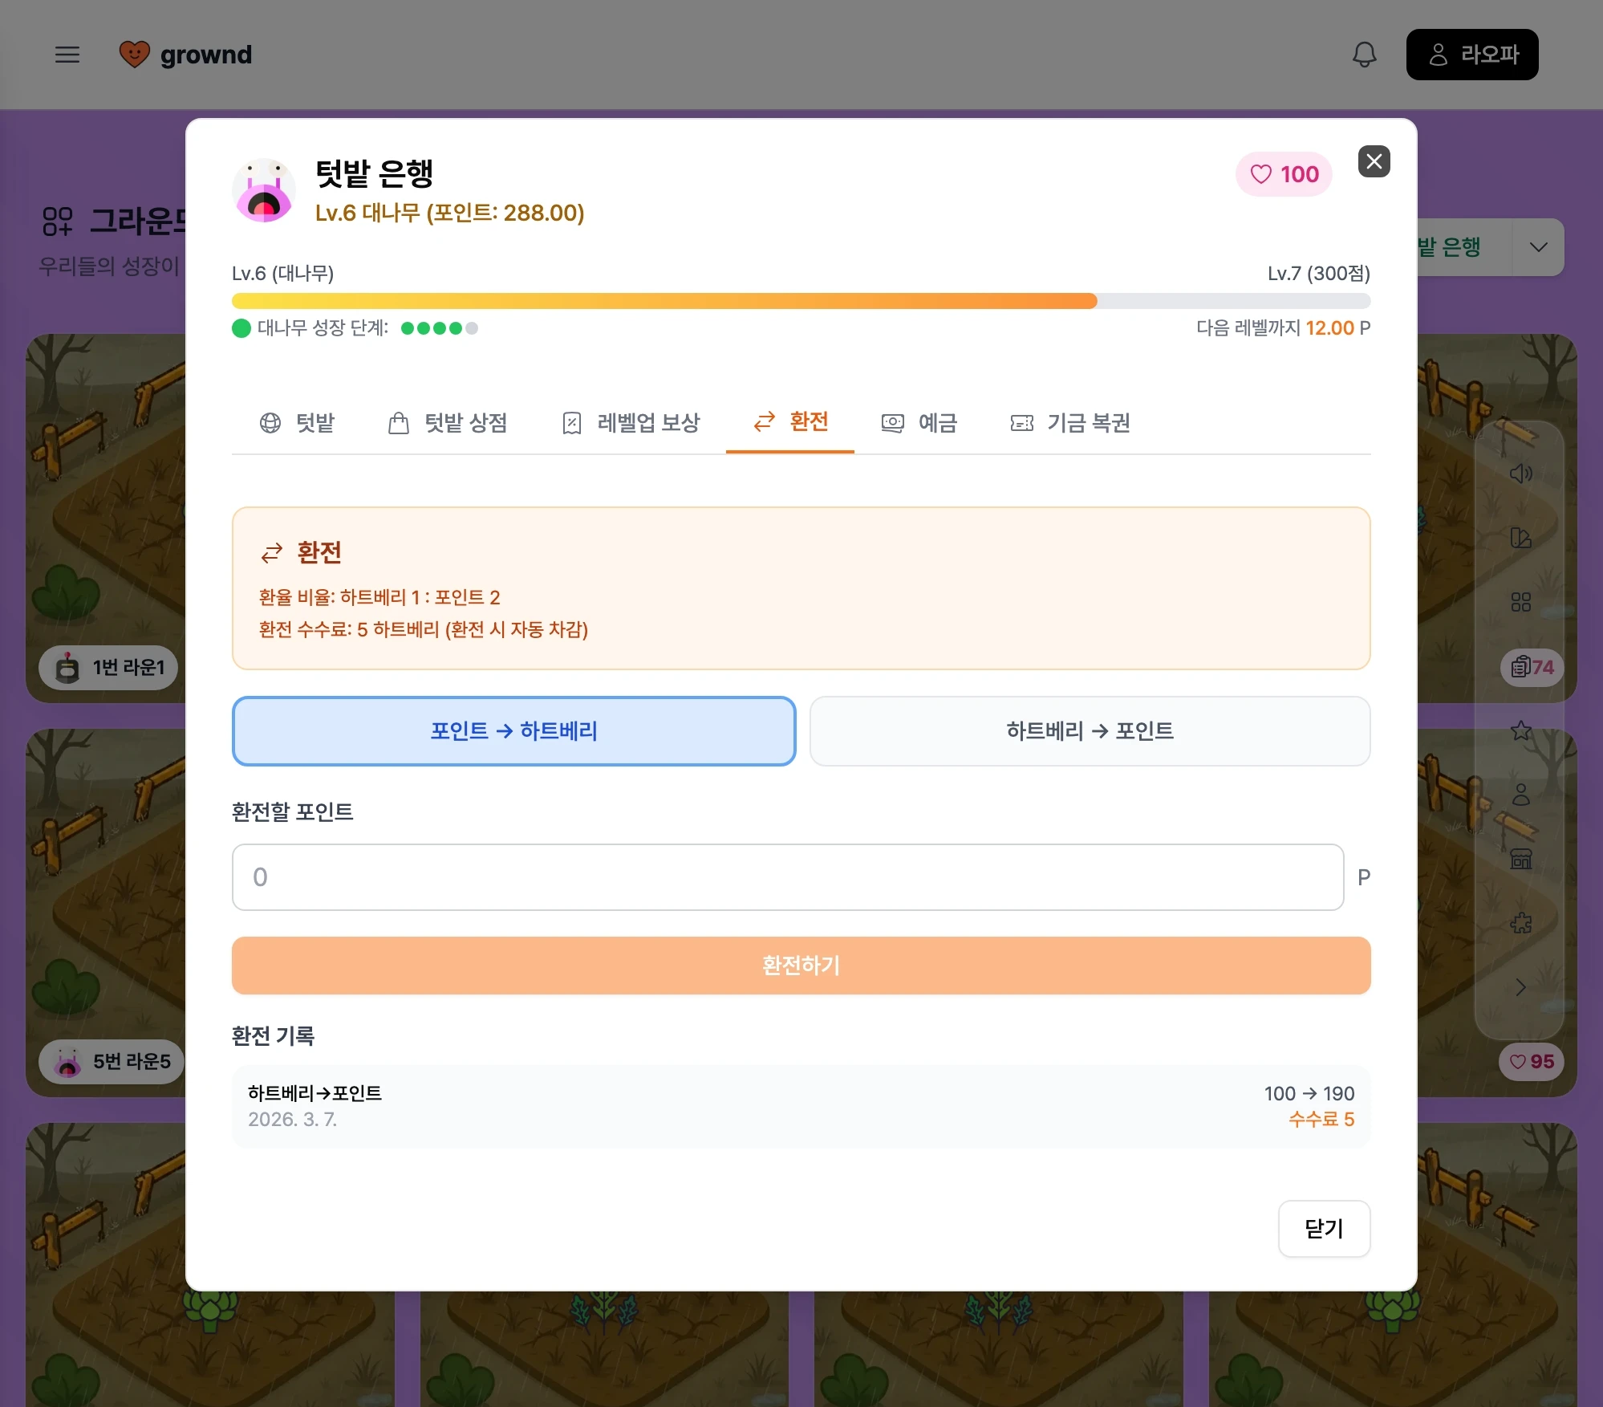
Task: Expand the side toolbar chevron arrow
Action: click(x=1520, y=987)
